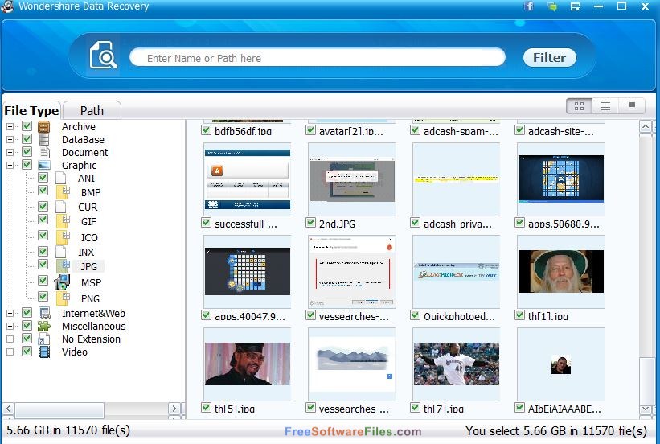The image size is (660, 444).
Task: Uncheck the Graphic checkbox
Action: [x=27, y=164]
